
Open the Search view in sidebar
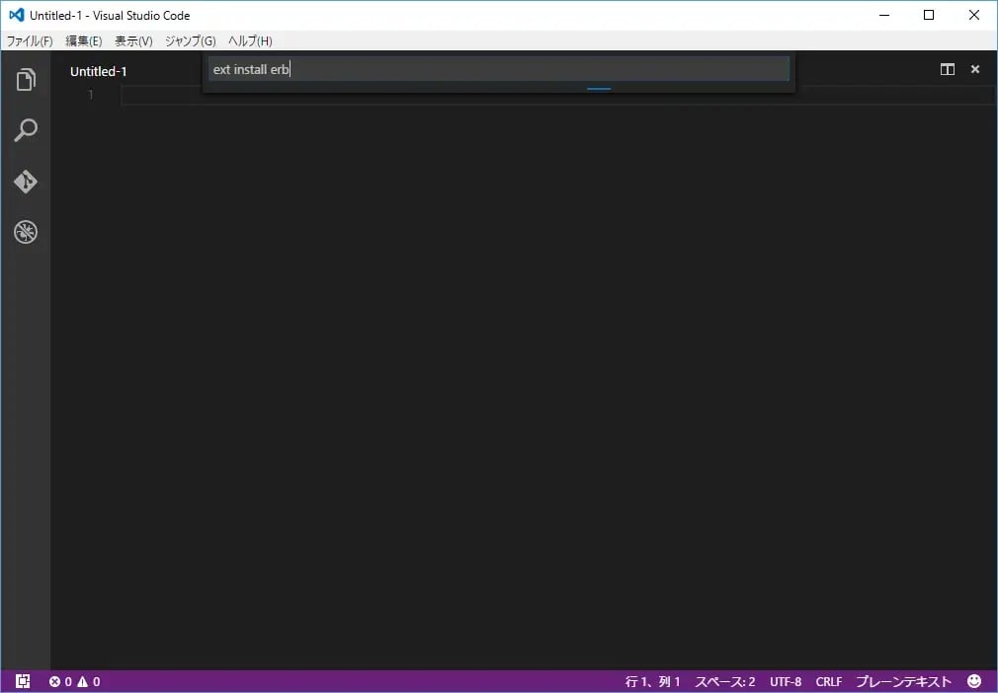26,130
